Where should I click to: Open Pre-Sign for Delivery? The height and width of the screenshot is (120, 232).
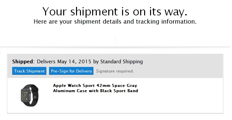coord(71,71)
